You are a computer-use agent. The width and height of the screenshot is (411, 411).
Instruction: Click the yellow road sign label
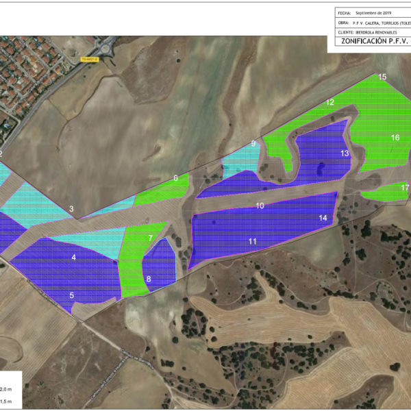click(x=89, y=60)
